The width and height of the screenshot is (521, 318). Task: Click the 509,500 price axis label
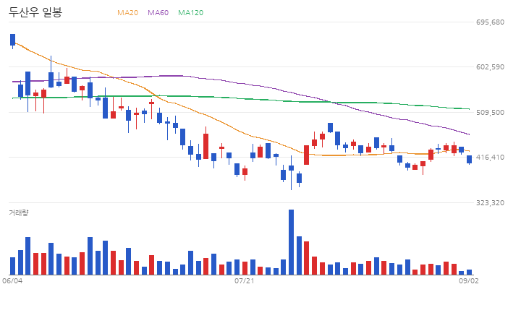pyautogui.click(x=490, y=112)
